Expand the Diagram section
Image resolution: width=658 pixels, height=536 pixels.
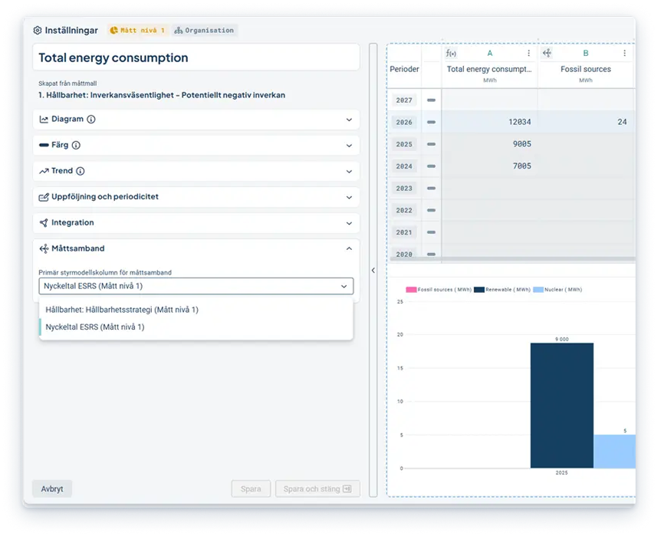point(196,120)
